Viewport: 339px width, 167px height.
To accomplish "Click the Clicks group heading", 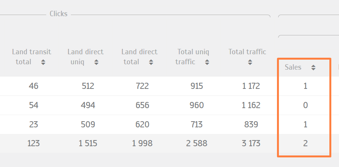I will (x=59, y=14).
